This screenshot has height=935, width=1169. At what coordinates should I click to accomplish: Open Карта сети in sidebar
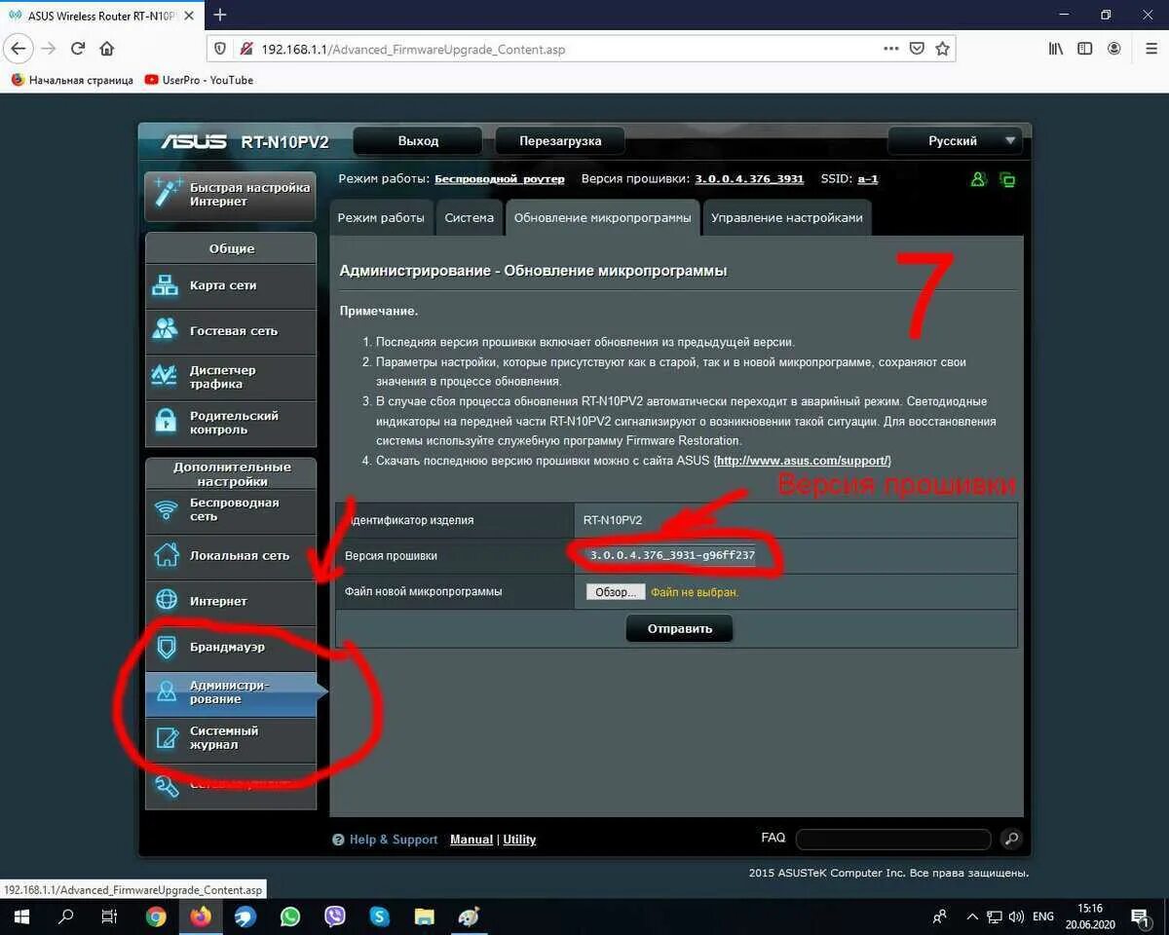(x=231, y=286)
